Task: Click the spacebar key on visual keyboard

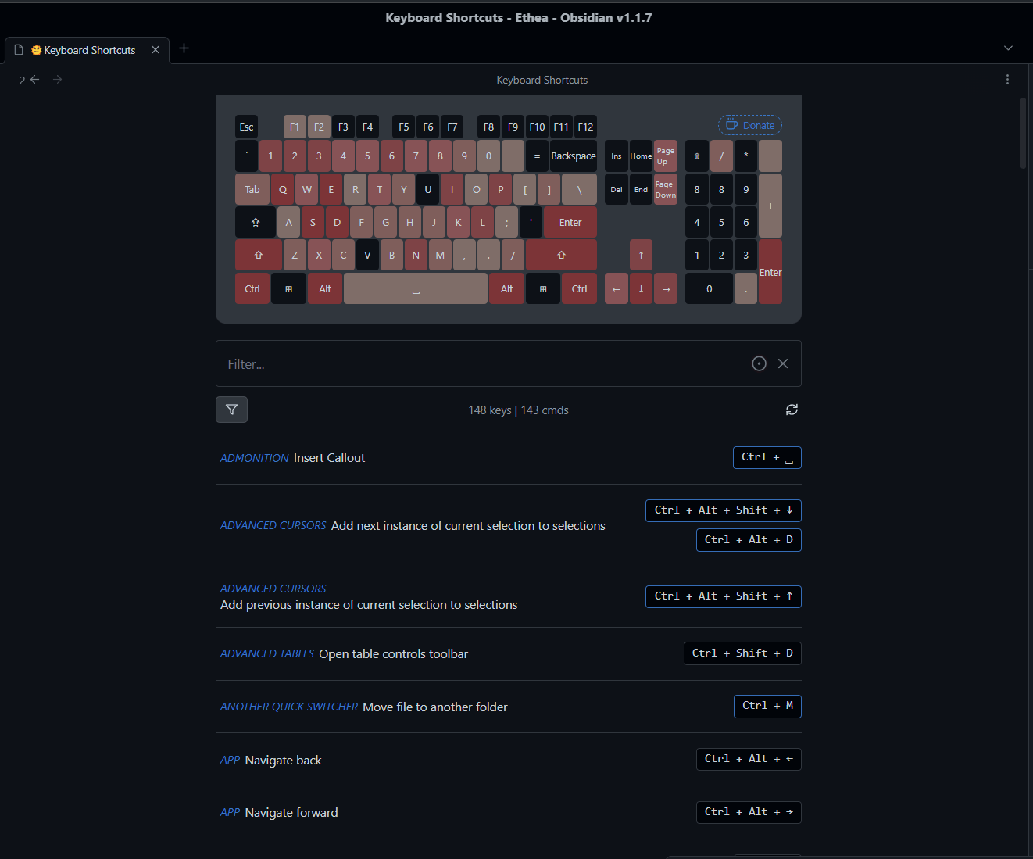Action: tap(416, 288)
